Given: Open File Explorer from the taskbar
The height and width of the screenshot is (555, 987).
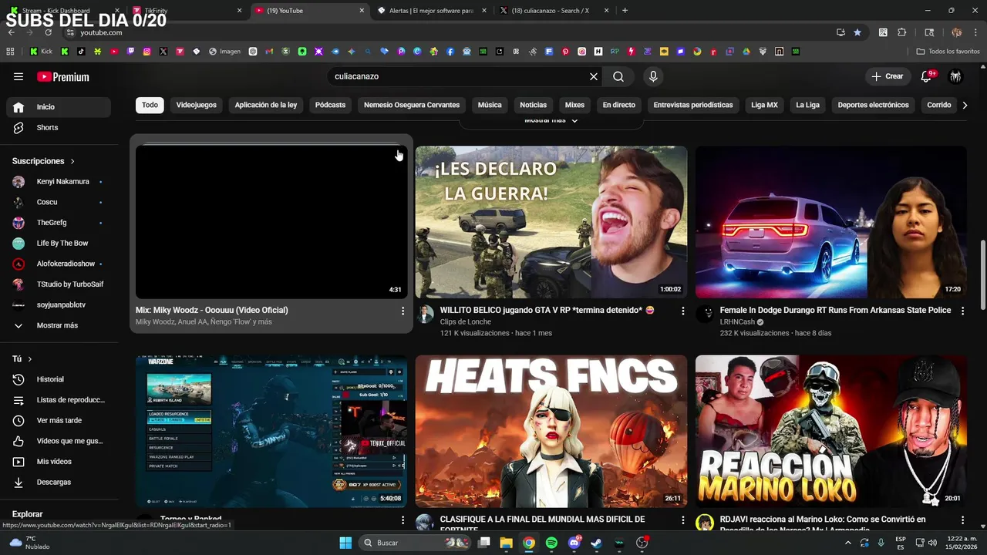Looking at the screenshot, I should click(506, 543).
